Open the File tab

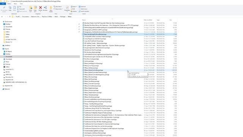pos(3,4)
